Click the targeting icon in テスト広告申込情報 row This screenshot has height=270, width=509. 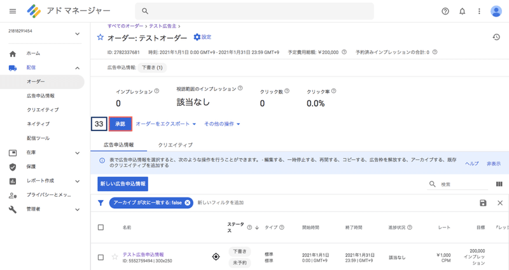click(216, 257)
